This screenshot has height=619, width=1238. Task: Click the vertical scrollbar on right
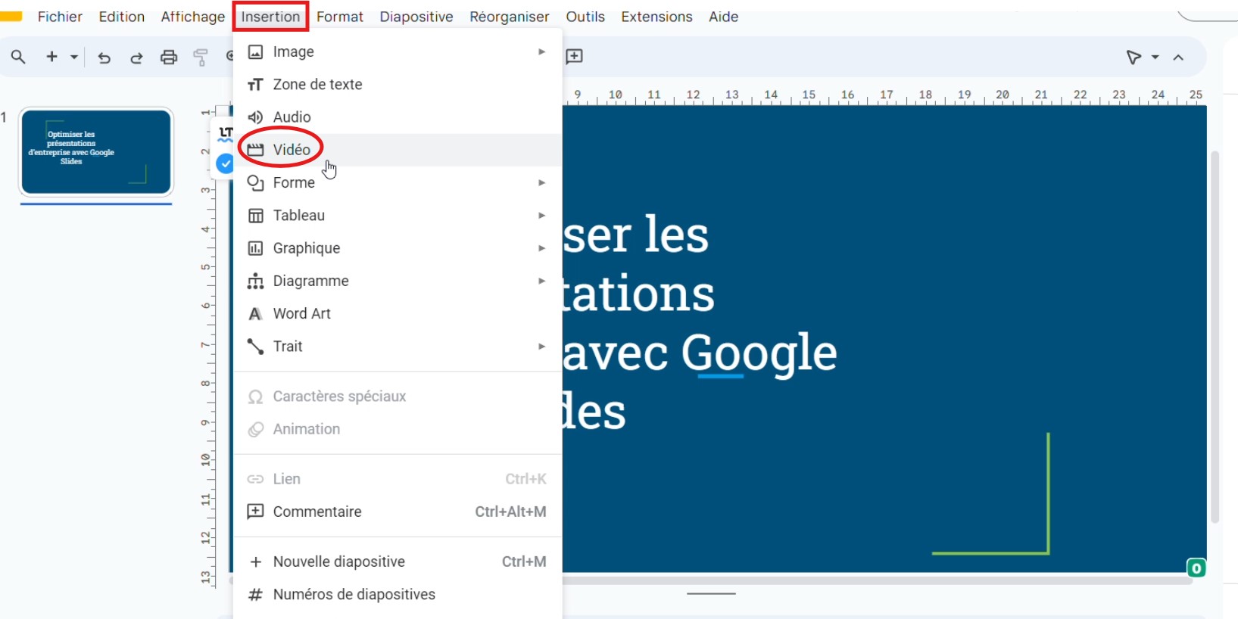click(x=1215, y=337)
